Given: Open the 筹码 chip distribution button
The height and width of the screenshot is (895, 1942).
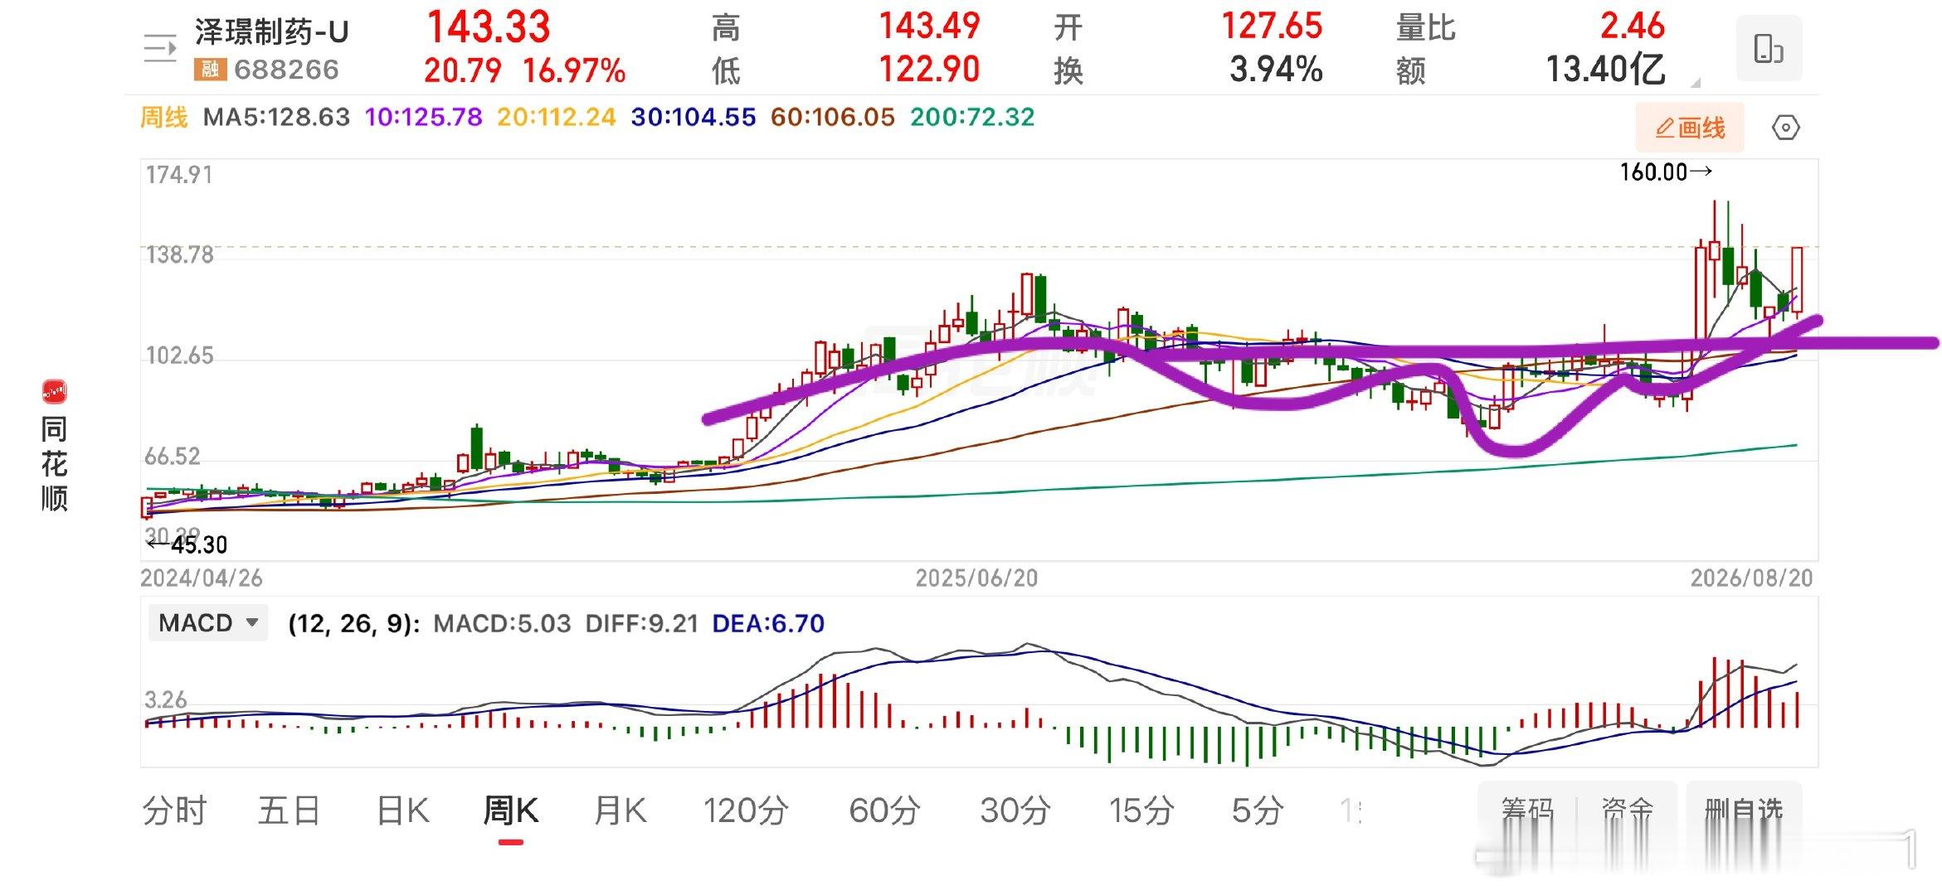Looking at the screenshot, I should click(1527, 809).
